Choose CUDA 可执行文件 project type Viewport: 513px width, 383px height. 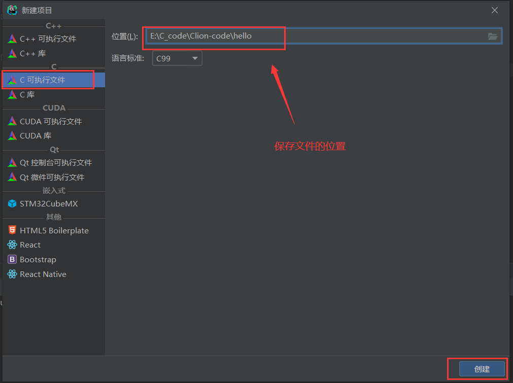[x=54, y=121]
